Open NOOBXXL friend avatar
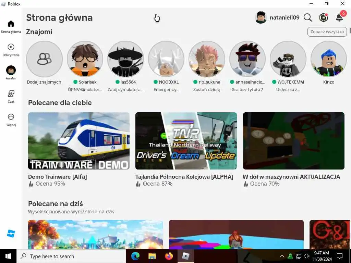 coord(166,59)
